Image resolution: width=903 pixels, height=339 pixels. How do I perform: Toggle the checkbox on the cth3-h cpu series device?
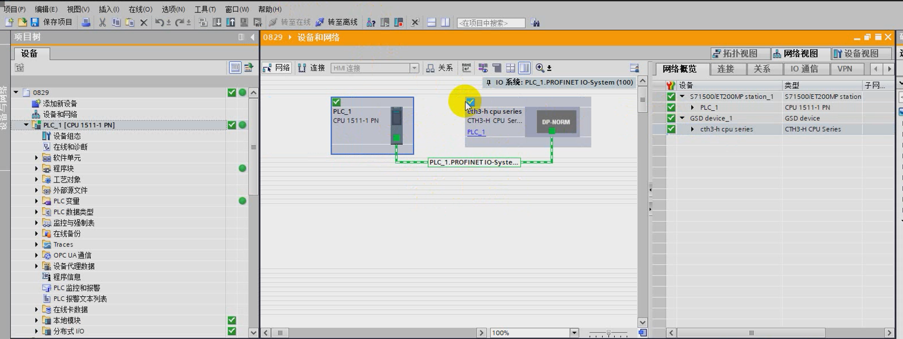pos(470,103)
